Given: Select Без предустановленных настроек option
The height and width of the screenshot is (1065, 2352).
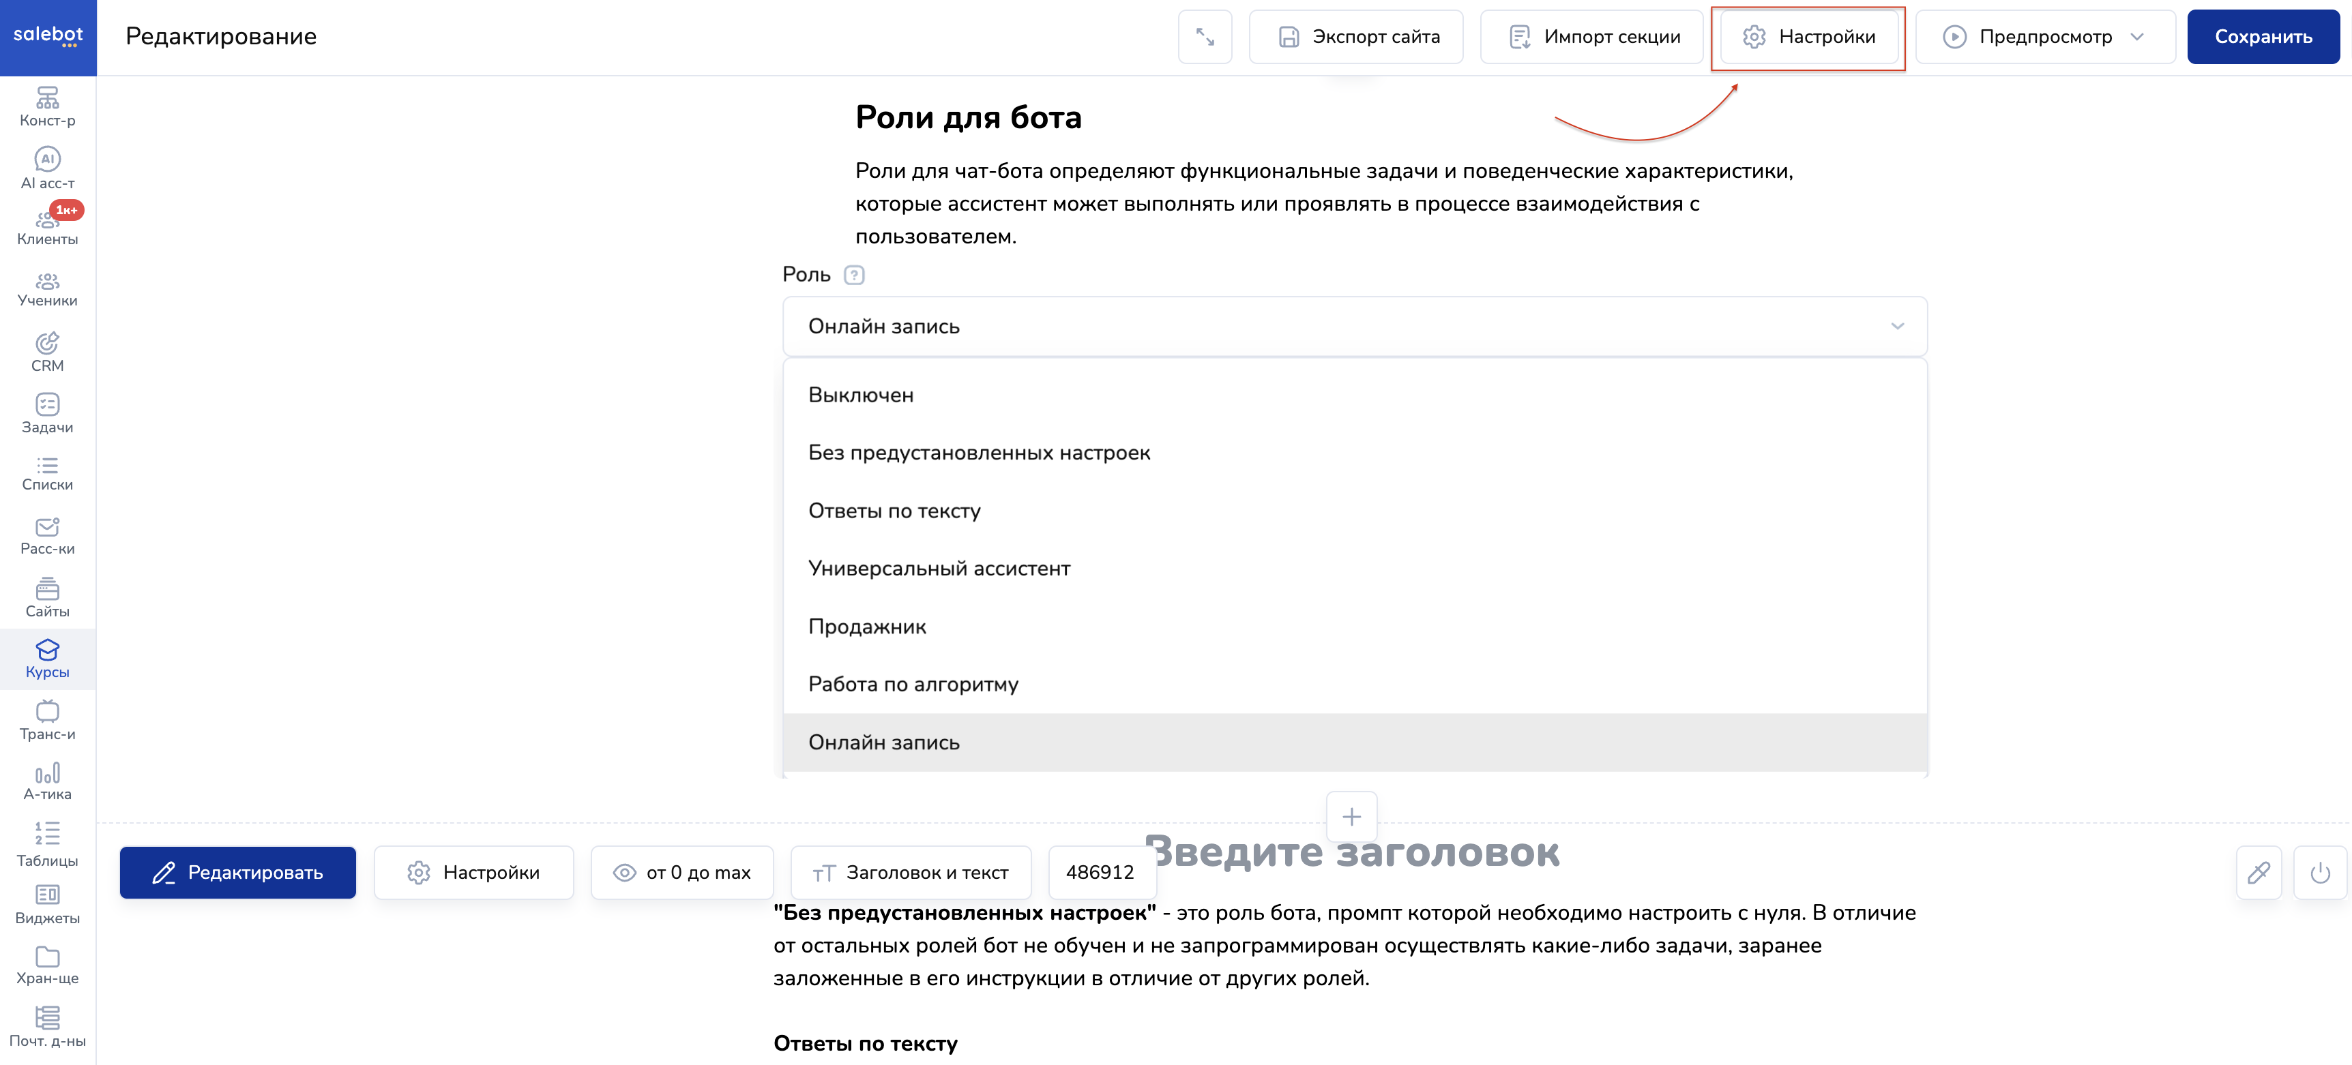Looking at the screenshot, I should (x=1354, y=453).
